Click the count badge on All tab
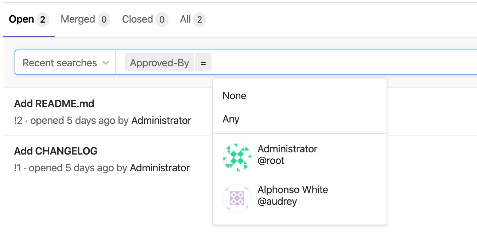The image size is (477, 234). coord(199,20)
